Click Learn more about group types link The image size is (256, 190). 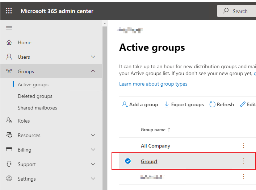tap(153, 84)
